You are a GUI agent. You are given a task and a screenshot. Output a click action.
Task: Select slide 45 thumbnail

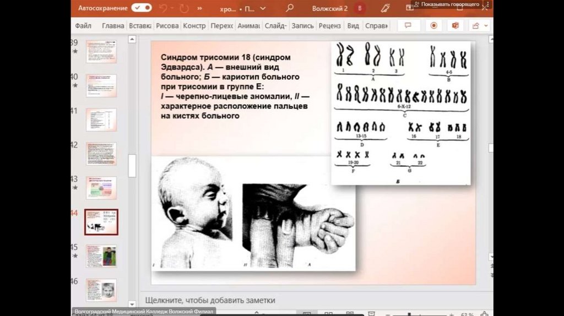[101, 256]
